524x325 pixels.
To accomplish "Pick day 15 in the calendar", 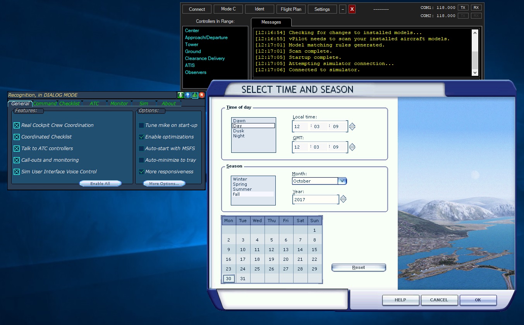I will [x=314, y=250].
